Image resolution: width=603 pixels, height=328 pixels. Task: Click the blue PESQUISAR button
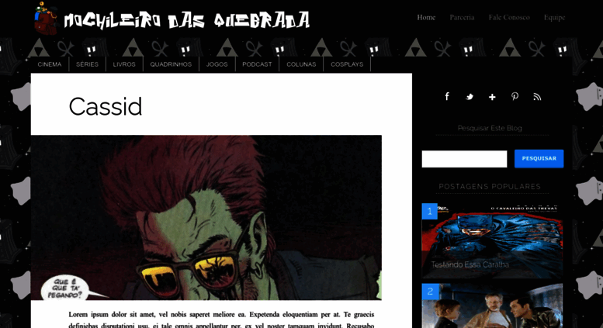pyautogui.click(x=539, y=159)
